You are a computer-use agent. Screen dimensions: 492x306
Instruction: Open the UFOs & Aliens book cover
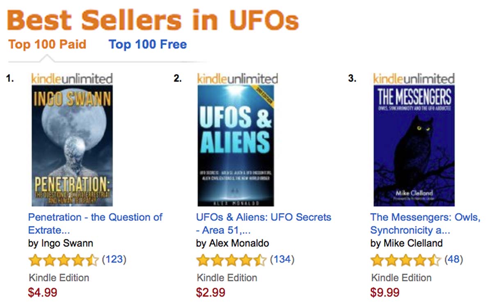pyautogui.click(x=235, y=145)
